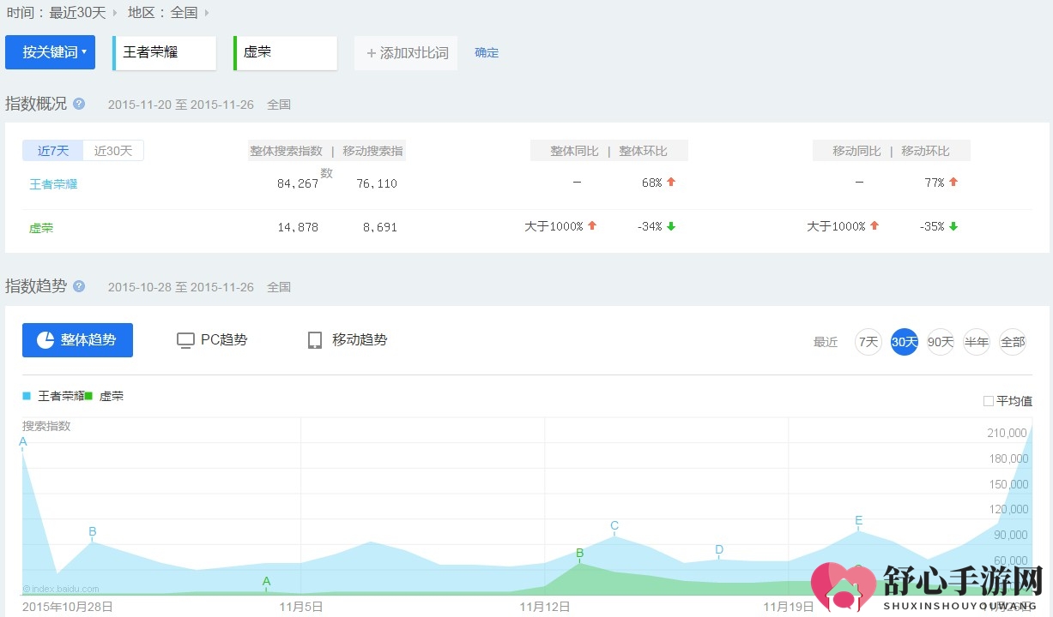Click blue legend square for 王者荣耀
The image size is (1053, 617).
pos(27,396)
